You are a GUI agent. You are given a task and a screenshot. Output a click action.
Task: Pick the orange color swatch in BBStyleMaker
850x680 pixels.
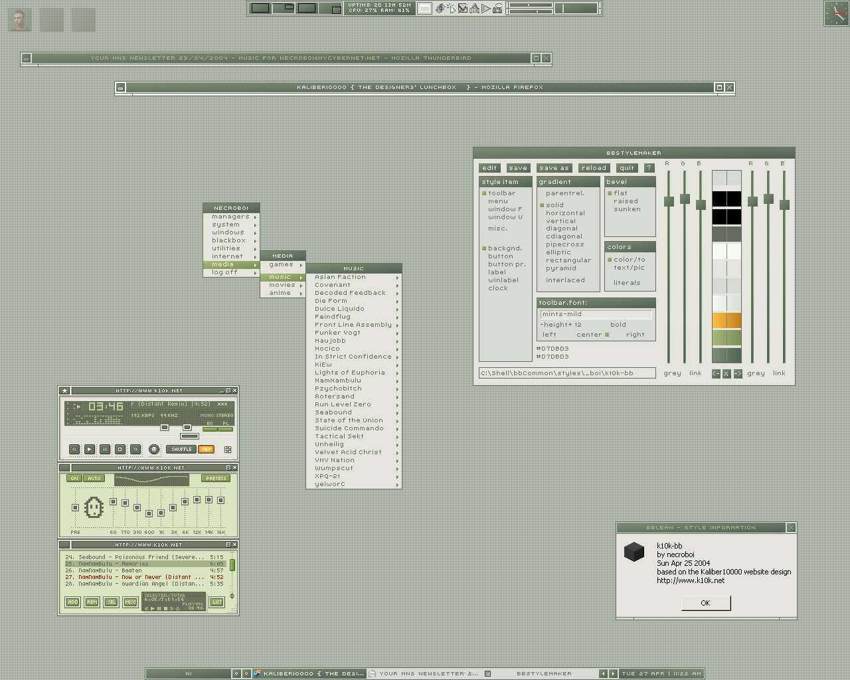pos(726,321)
